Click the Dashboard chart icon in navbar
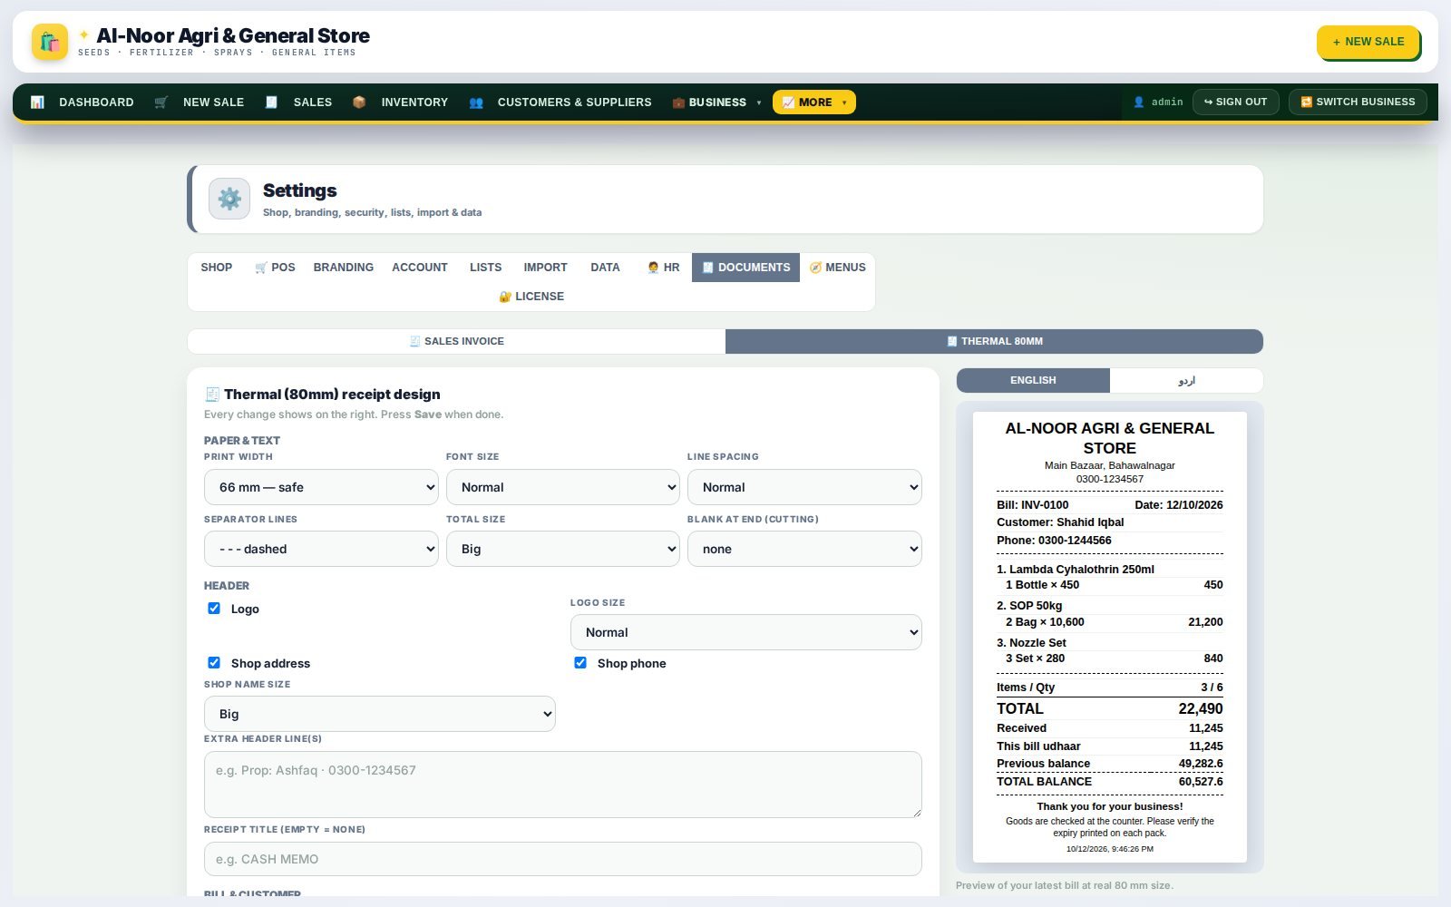Image resolution: width=1451 pixels, height=907 pixels. (37, 102)
